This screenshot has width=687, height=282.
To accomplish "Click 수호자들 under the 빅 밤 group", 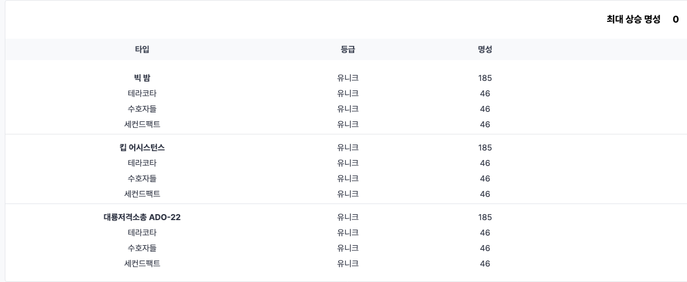I will 142,109.
